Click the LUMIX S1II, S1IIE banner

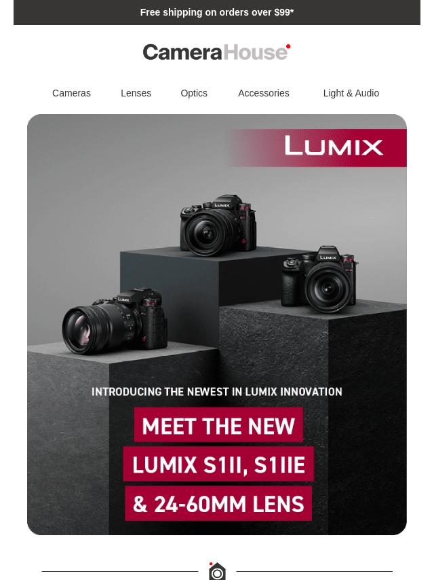(218, 464)
